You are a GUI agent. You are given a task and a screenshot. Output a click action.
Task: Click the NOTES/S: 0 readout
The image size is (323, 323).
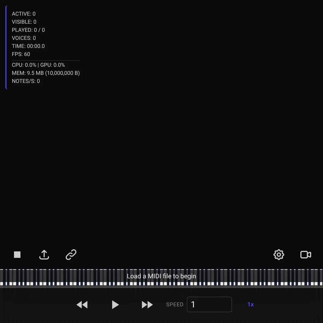coord(26,81)
